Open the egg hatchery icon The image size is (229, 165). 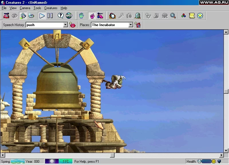[x=112, y=16]
